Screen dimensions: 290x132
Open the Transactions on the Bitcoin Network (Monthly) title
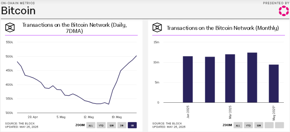pos(223,28)
